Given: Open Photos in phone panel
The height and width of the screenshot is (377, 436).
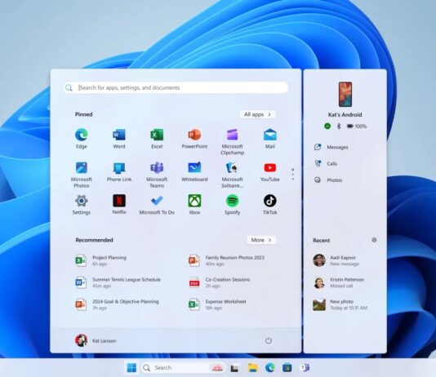Looking at the screenshot, I should [x=328, y=180].
